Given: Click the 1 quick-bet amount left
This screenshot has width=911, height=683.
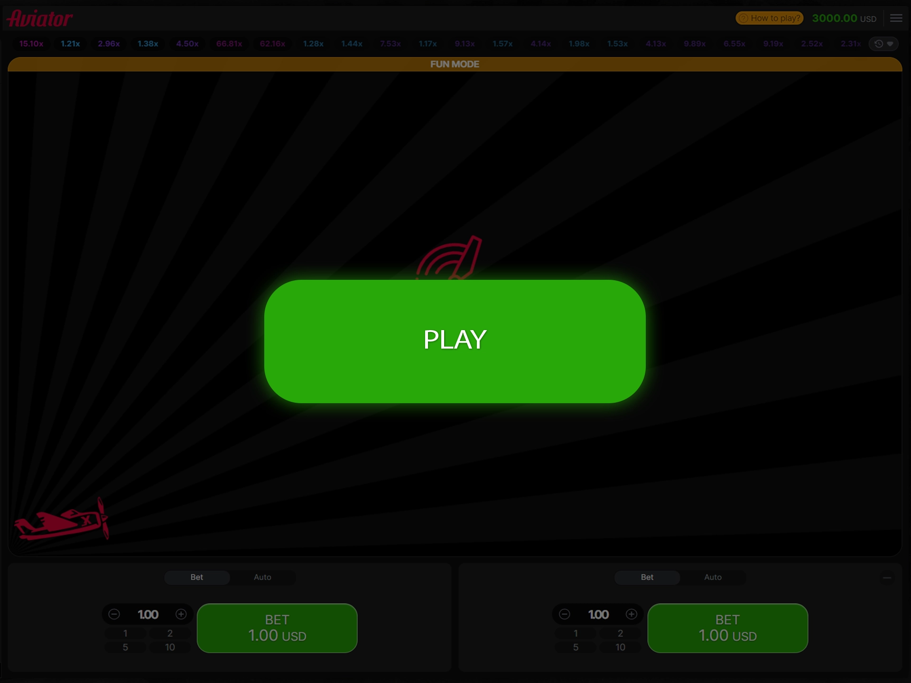Looking at the screenshot, I should [x=126, y=632].
